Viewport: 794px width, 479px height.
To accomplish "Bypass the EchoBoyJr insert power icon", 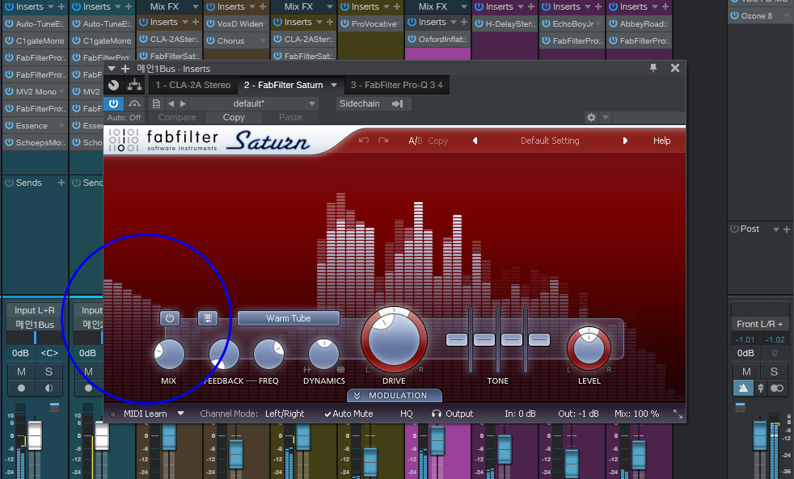I will tap(546, 23).
